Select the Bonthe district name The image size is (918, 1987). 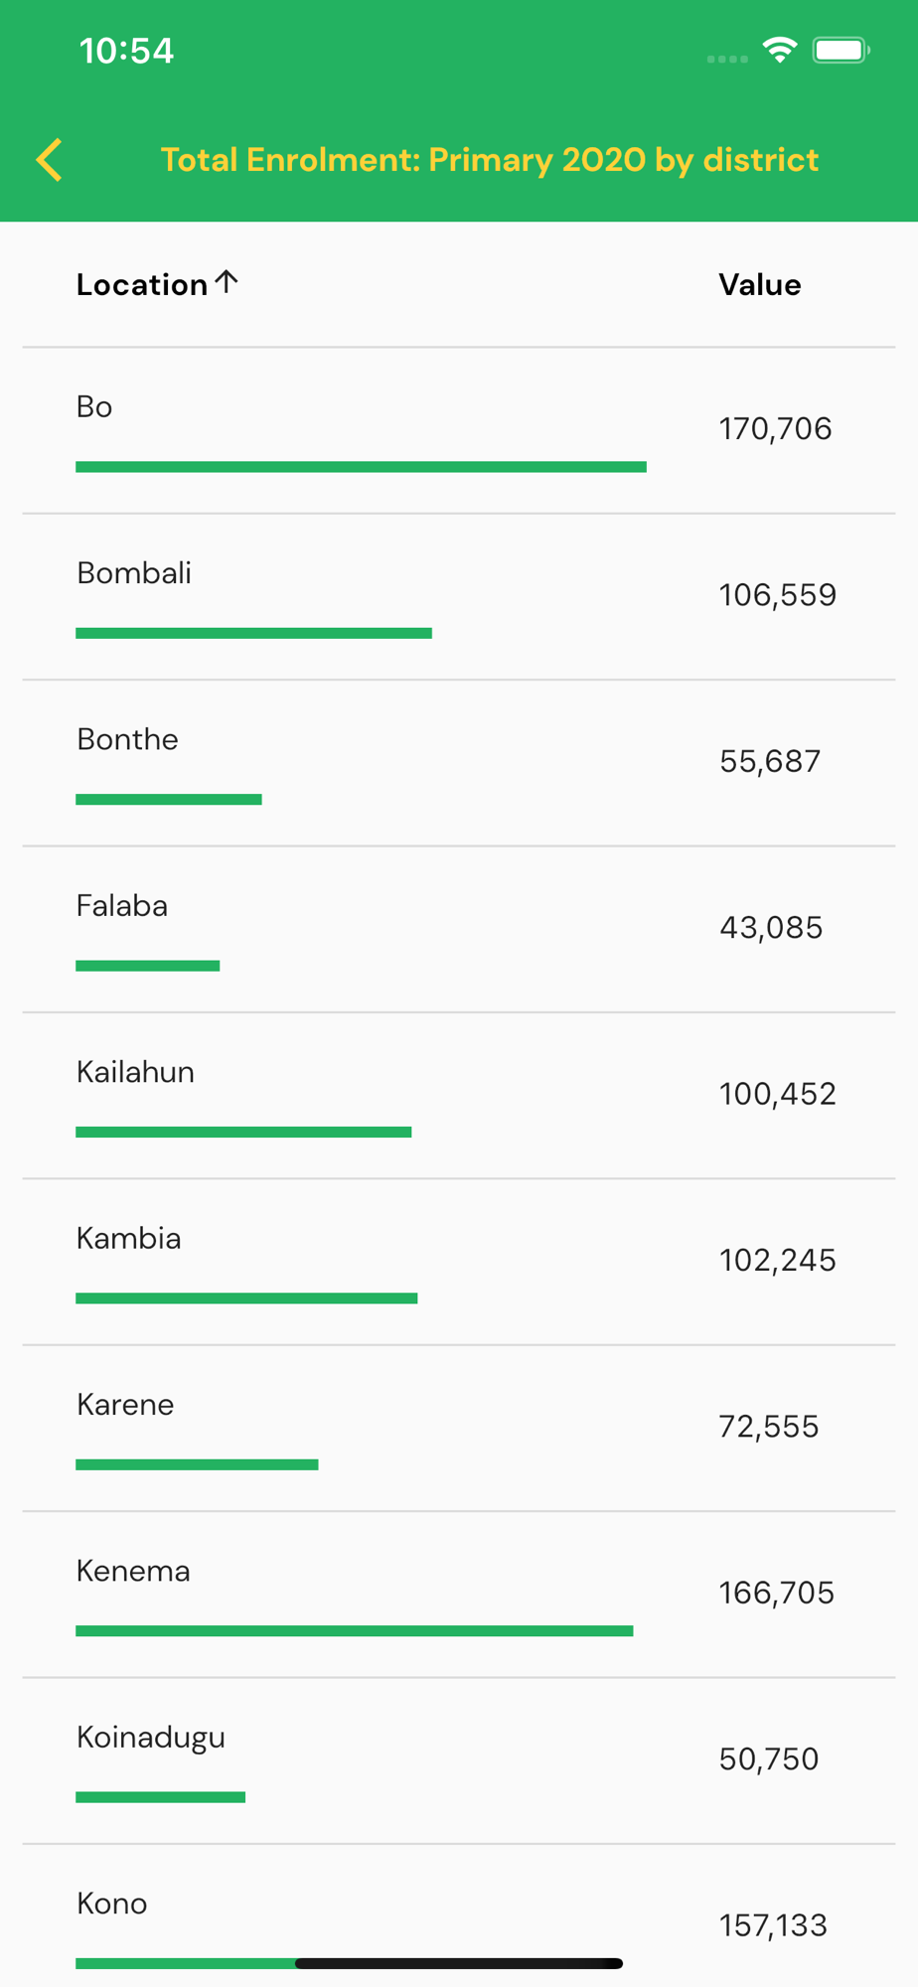tap(127, 739)
